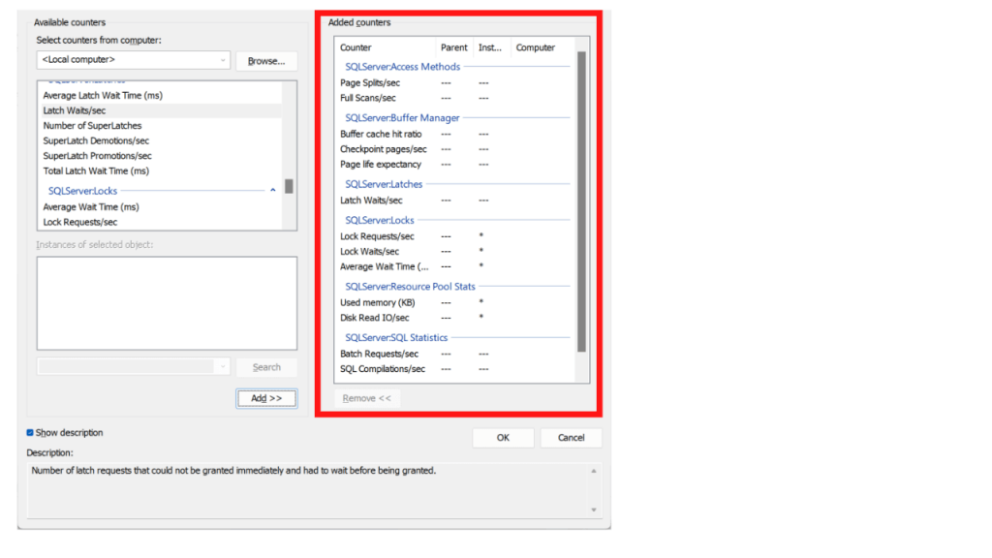992x558 pixels.
Task: Select Checkpoint pages/sec added counter
Action: tap(384, 149)
